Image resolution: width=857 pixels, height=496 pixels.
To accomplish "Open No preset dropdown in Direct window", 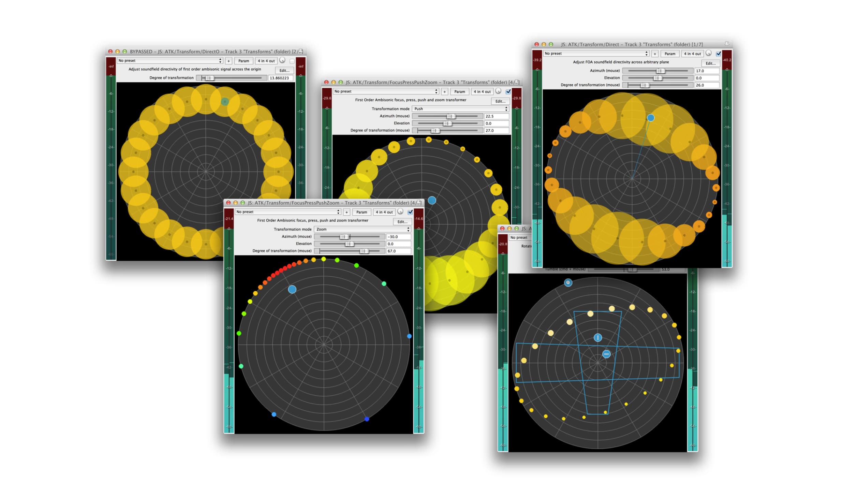I will point(596,54).
